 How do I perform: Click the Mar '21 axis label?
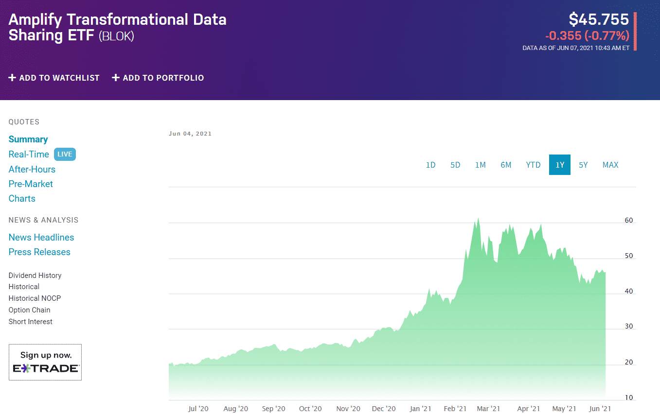(x=489, y=409)
